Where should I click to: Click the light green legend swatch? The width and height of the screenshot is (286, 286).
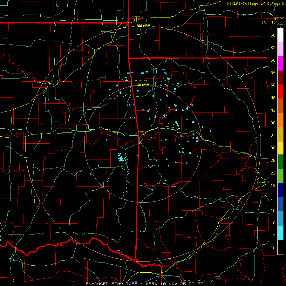281,176
